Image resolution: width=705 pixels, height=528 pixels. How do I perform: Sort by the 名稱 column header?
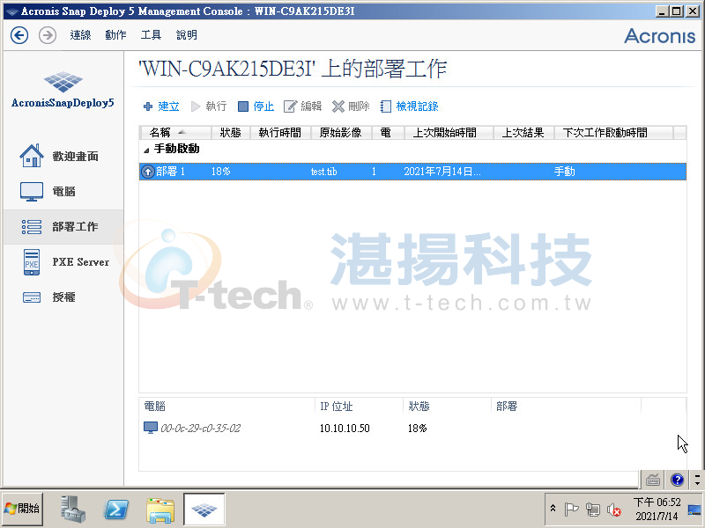(x=174, y=133)
